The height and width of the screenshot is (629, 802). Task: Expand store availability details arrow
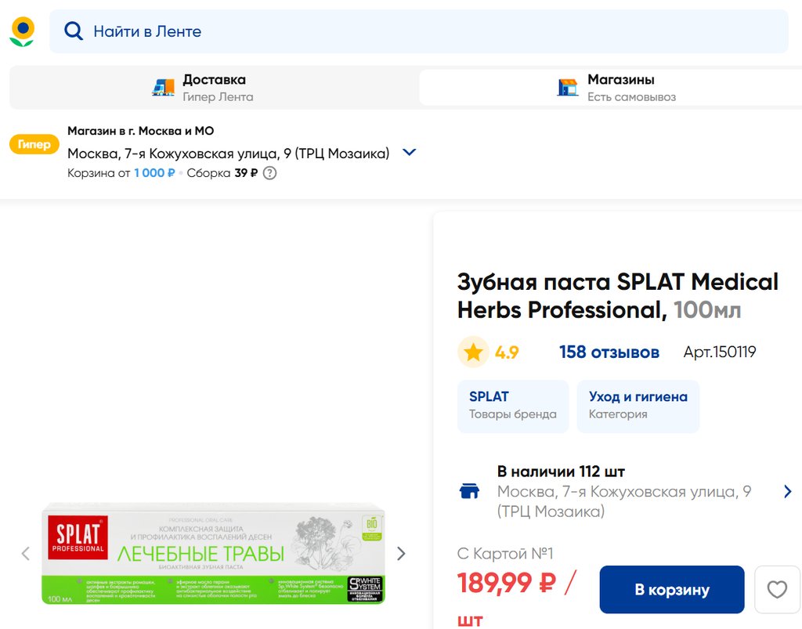point(788,491)
